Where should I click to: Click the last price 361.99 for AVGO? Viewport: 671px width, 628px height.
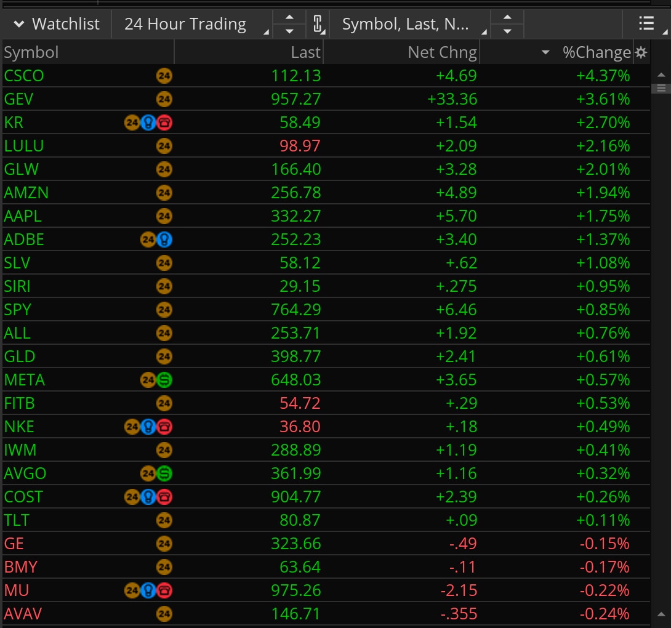[x=295, y=473]
